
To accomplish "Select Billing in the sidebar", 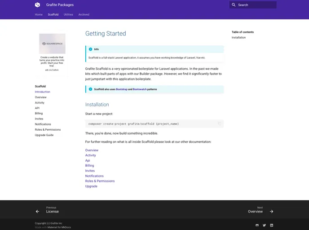I will (x=39, y=113).
